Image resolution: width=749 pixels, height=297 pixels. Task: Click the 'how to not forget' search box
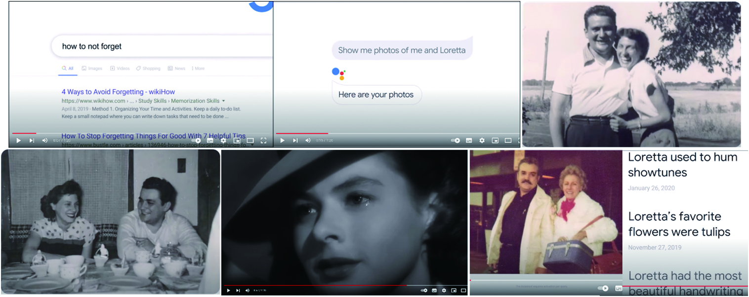163,46
